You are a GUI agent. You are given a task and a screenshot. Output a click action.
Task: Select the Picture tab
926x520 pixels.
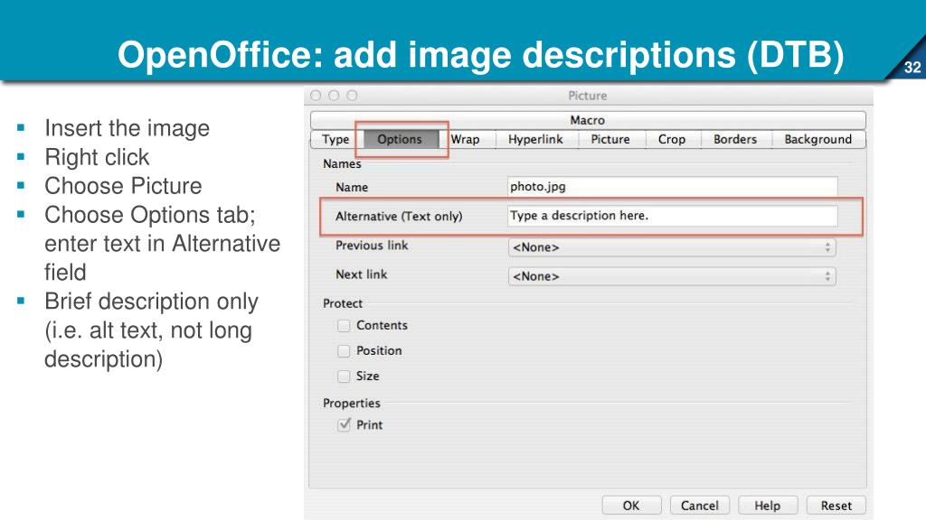[610, 140]
